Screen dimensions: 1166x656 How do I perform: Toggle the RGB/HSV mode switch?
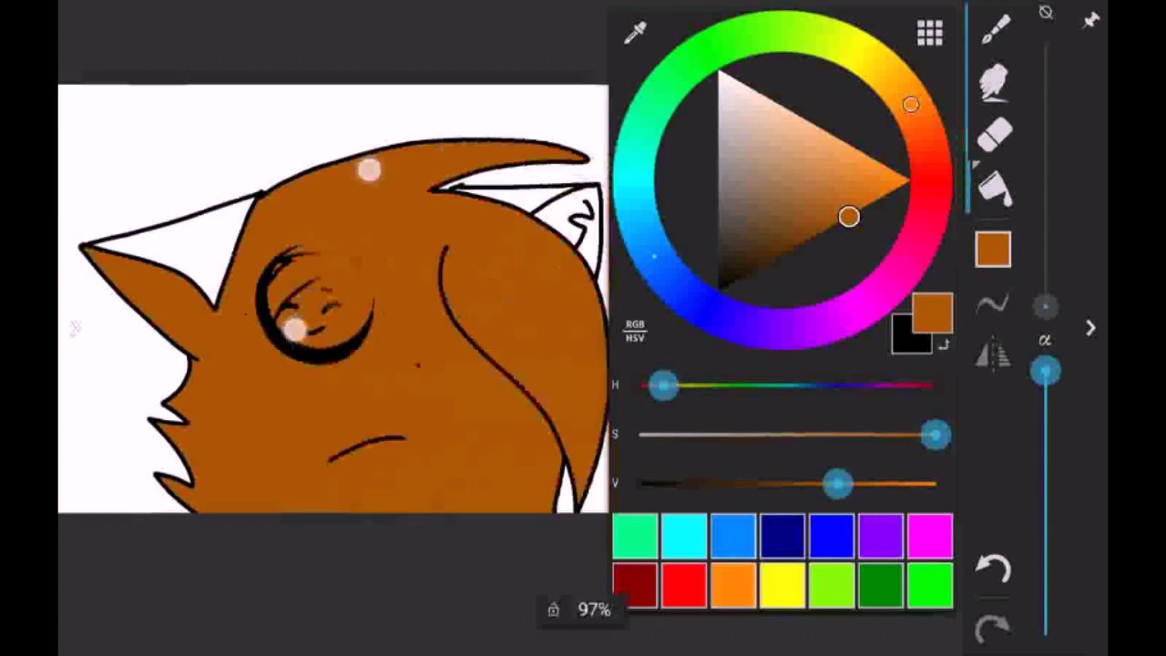pyautogui.click(x=635, y=331)
